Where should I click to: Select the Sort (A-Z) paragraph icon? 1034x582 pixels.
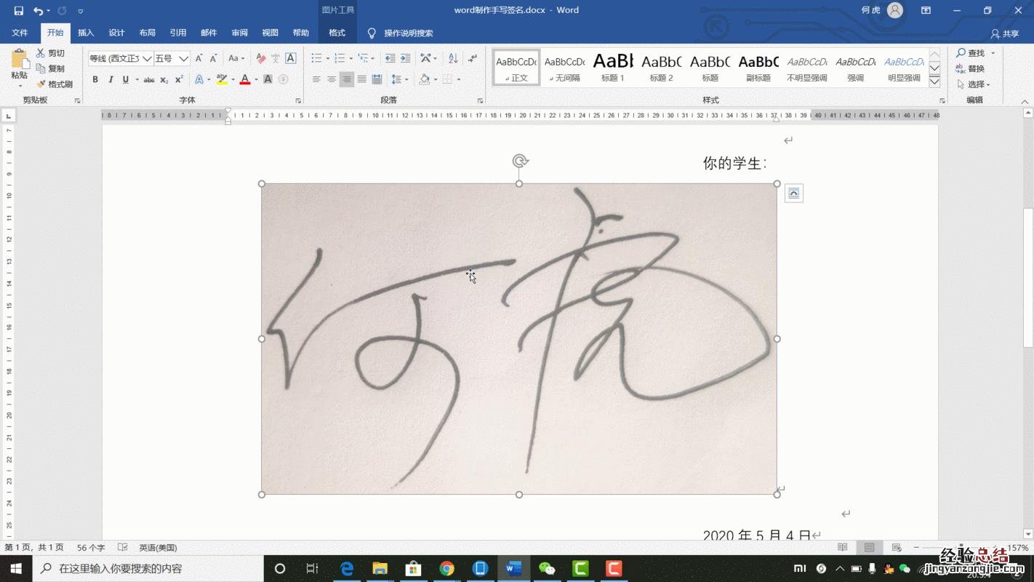point(453,58)
